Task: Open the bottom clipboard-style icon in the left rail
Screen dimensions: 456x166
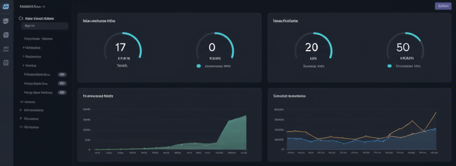Action: [x=5, y=62]
